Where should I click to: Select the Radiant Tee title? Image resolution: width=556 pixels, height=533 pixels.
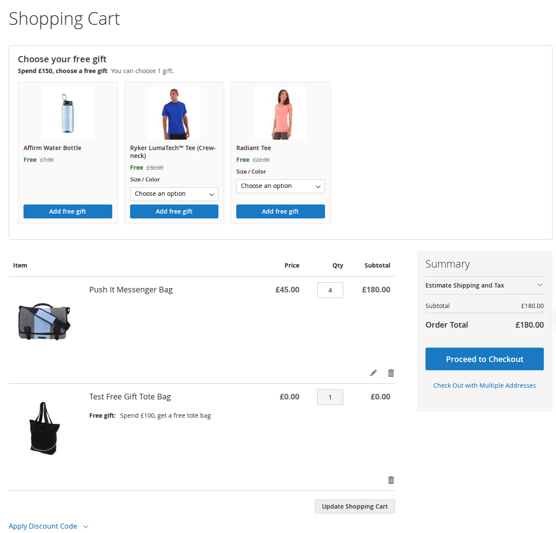[254, 148]
